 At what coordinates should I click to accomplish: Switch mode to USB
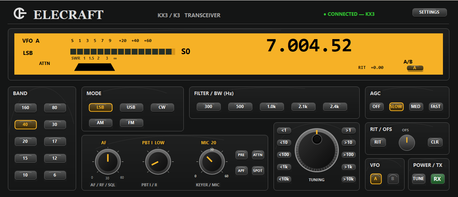[131, 107]
